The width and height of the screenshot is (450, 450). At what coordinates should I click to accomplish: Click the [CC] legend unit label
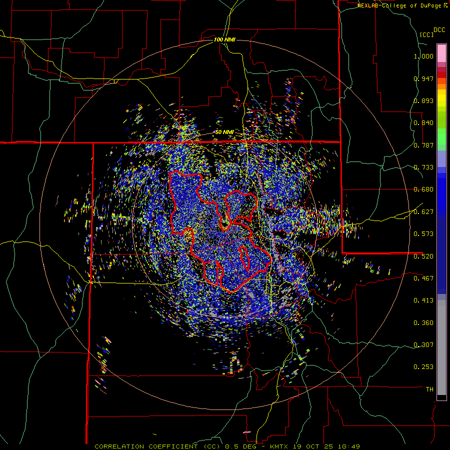pyautogui.click(x=426, y=34)
